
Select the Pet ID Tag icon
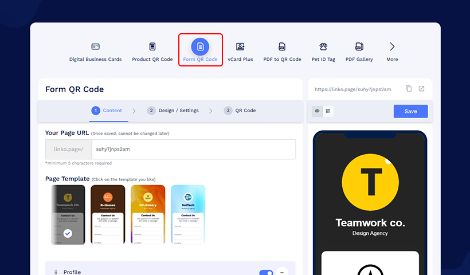(x=323, y=47)
